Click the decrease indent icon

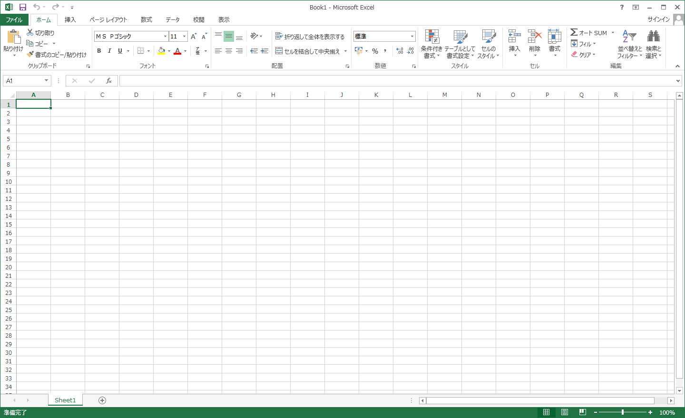tap(254, 51)
